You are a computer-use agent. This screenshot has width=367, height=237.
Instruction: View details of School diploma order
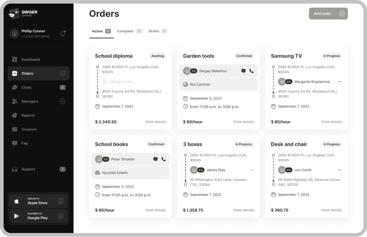[x=155, y=122]
